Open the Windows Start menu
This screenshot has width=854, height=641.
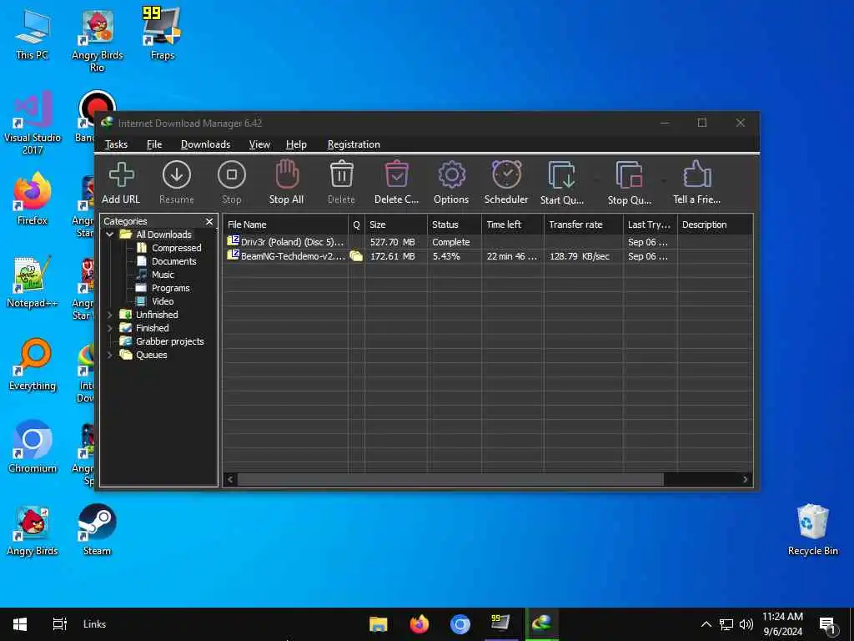click(20, 624)
